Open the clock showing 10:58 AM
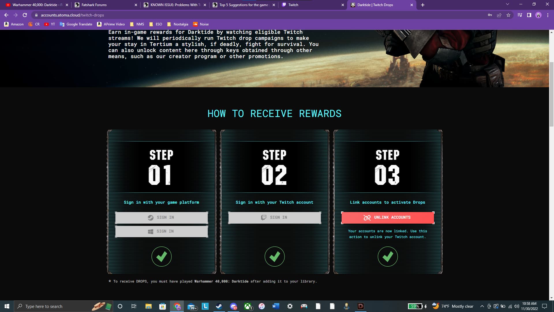The image size is (554, 312). [529, 306]
